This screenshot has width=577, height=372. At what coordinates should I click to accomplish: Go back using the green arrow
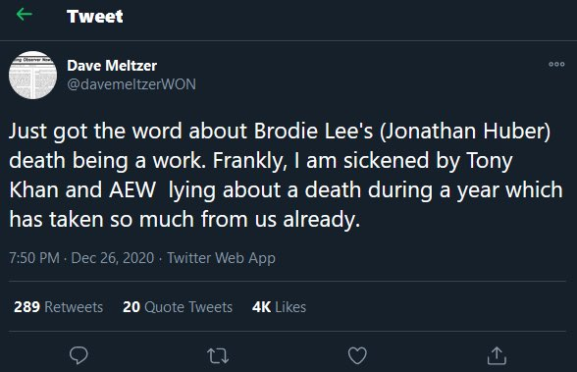(25, 15)
